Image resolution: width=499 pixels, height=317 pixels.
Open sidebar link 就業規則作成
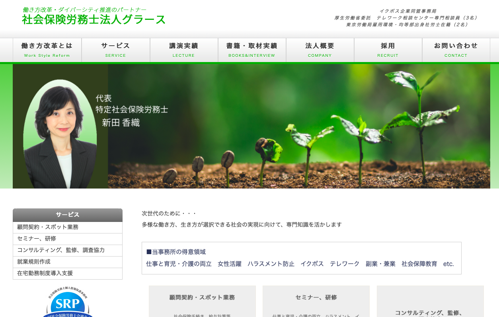click(x=68, y=262)
